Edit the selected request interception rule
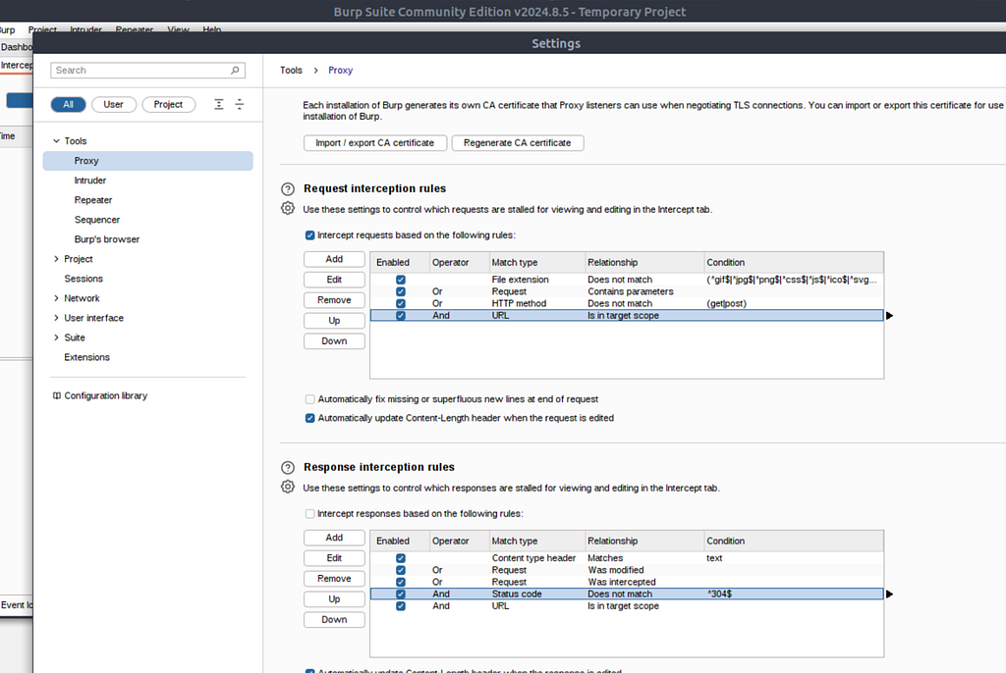1006x673 pixels. 334,280
